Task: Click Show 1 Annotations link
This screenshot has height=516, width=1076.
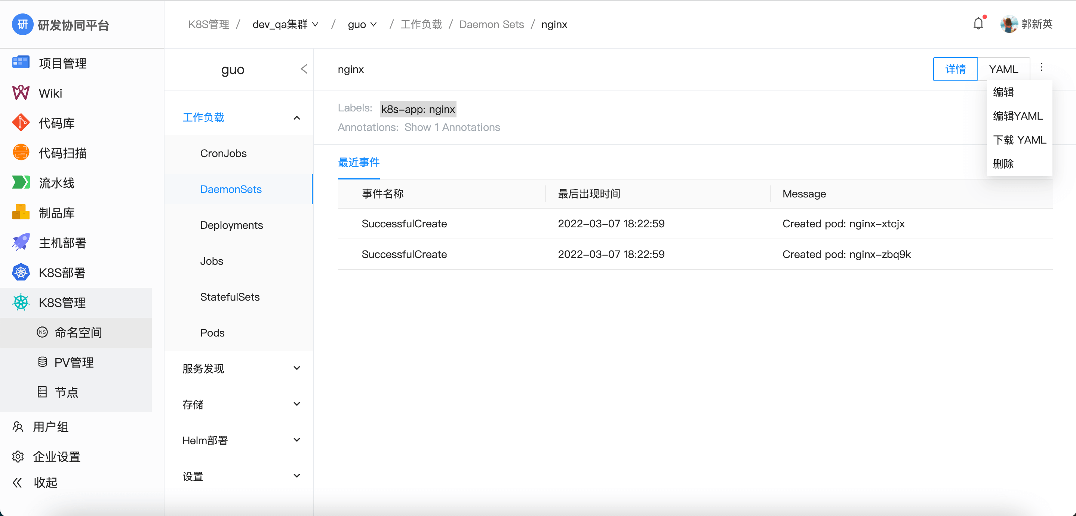Action: [452, 128]
